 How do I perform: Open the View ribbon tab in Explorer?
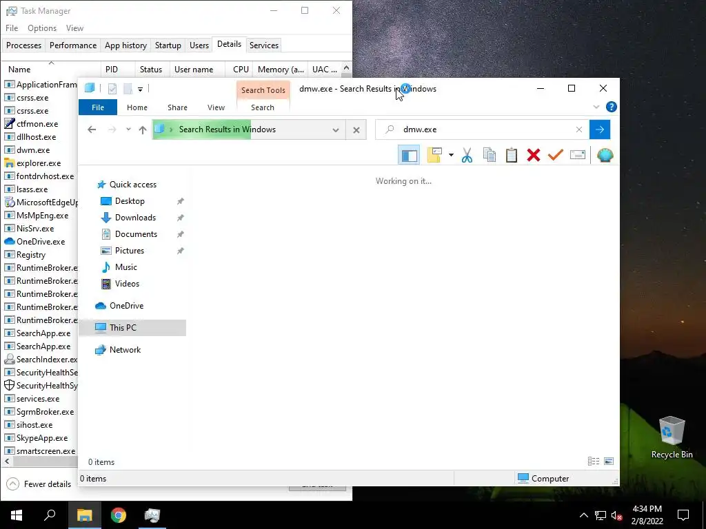[216, 107]
